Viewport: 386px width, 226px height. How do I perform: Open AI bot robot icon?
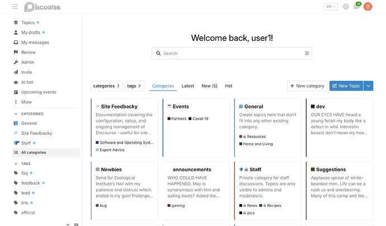(x=16, y=82)
